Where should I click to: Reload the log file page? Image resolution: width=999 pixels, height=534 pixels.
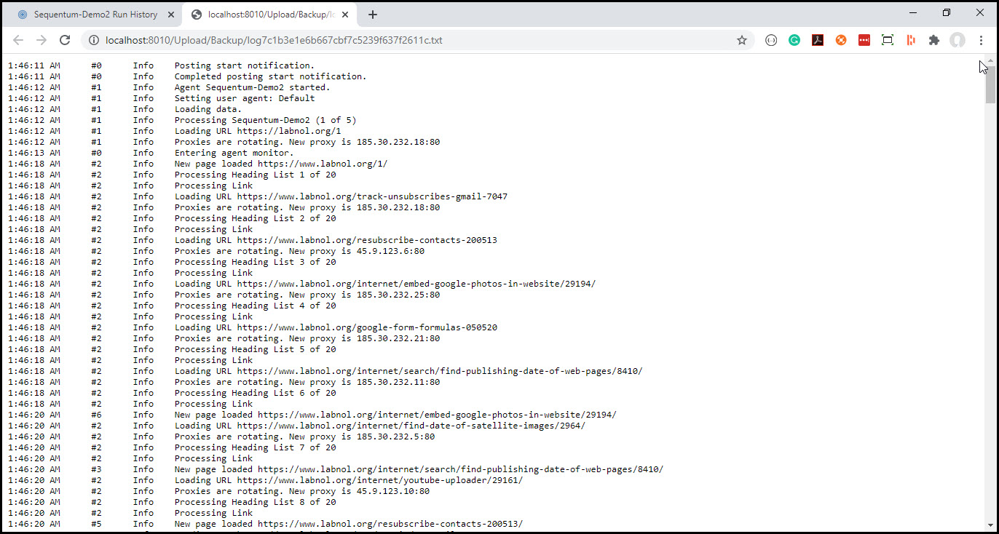[x=64, y=40]
